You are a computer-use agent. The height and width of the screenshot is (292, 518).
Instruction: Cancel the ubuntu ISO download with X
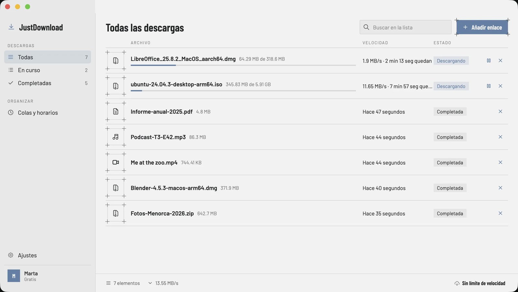coord(500,86)
